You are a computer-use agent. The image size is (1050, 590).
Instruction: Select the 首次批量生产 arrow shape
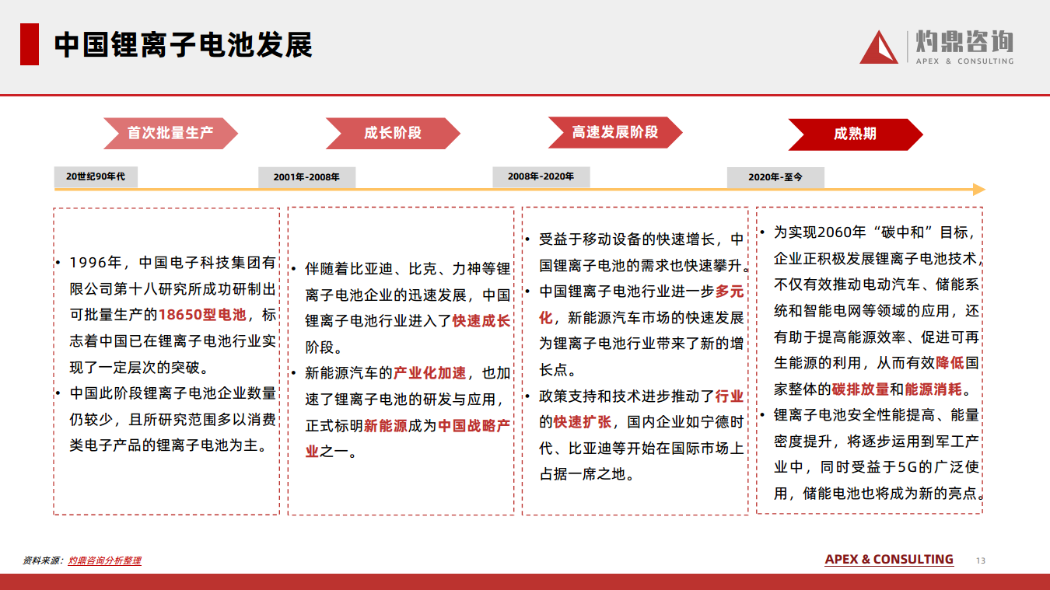pyautogui.click(x=171, y=133)
